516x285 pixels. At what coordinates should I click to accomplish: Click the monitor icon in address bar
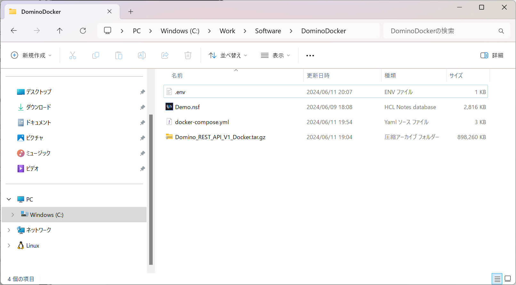(x=108, y=31)
